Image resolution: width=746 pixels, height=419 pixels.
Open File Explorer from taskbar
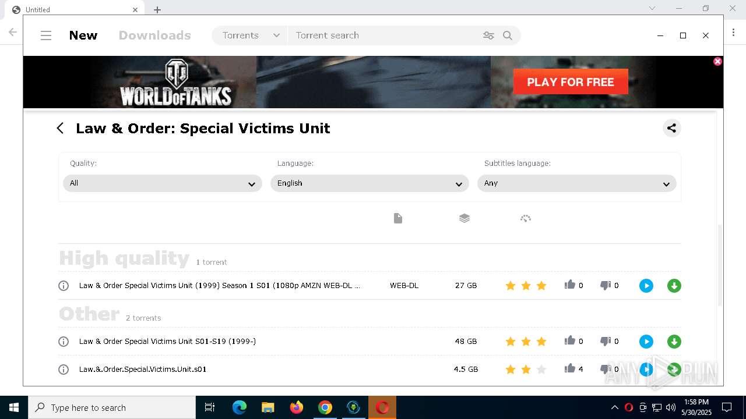(268, 407)
